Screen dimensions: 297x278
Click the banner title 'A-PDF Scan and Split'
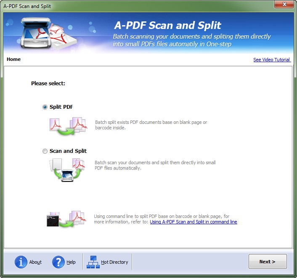tap(167, 25)
